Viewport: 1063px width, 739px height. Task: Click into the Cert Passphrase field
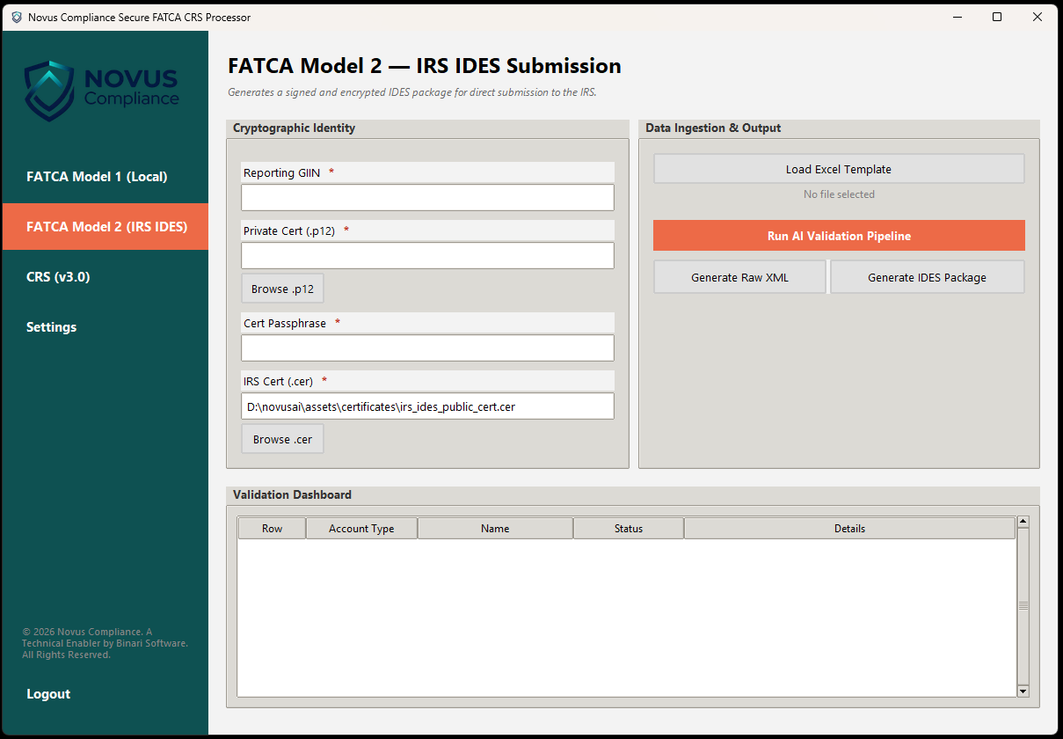point(427,348)
